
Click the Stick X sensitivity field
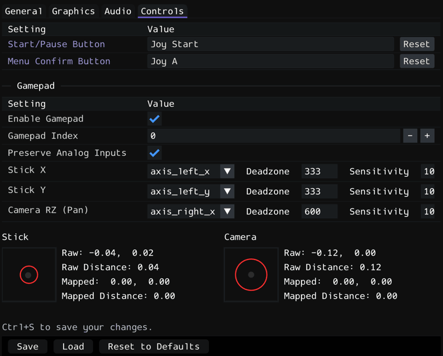[428, 171]
